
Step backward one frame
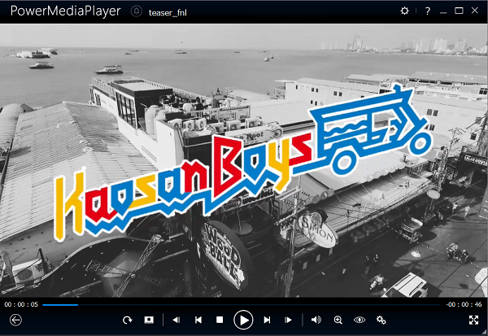(176, 320)
